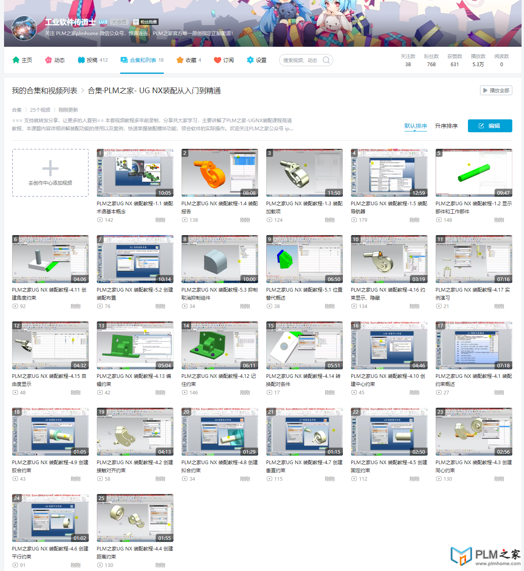Viewport: 524px width, 571px height.
Task: Open the 主页 home tab
Action: coord(22,60)
